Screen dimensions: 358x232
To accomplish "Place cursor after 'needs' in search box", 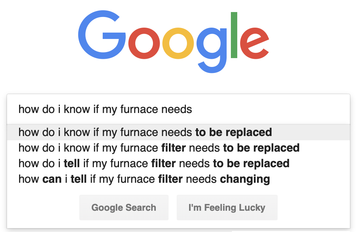I will click(x=193, y=109).
